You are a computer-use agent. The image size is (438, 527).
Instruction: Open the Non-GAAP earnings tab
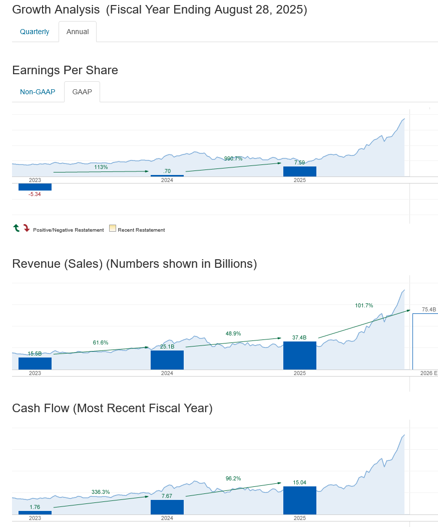tap(38, 92)
